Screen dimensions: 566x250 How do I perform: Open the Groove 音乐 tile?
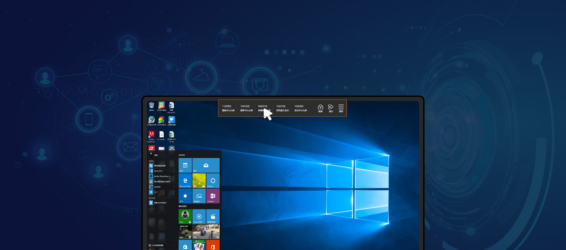[x=199, y=216]
